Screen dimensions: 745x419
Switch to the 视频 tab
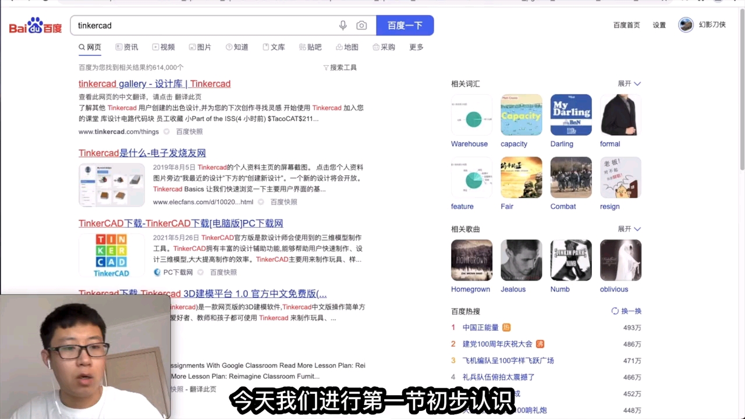164,47
